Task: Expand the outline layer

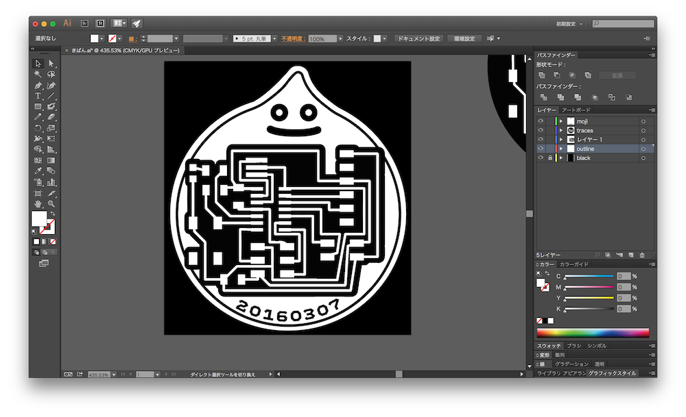Action: [x=561, y=149]
